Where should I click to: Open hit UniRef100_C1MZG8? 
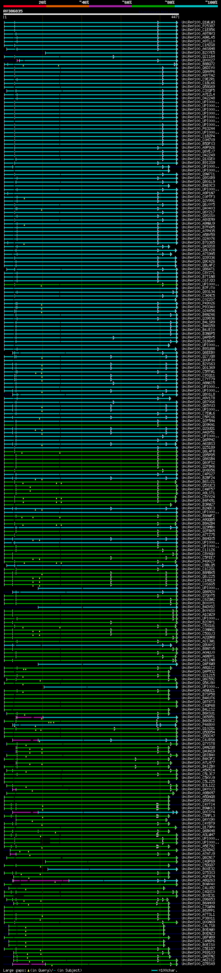pyautogui.click(x=198, y=45)
